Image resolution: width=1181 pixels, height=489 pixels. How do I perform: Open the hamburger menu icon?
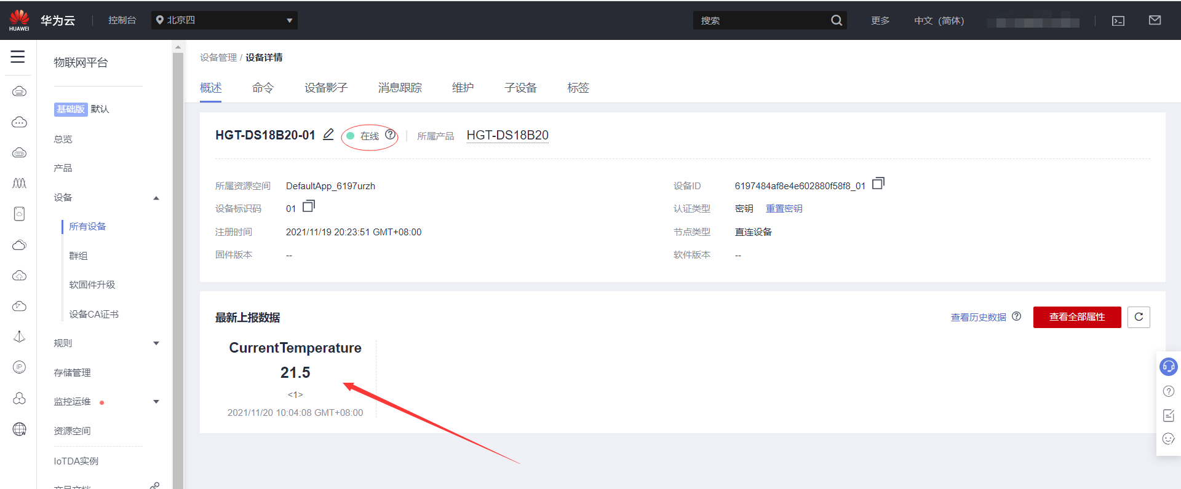coord(18,57)
